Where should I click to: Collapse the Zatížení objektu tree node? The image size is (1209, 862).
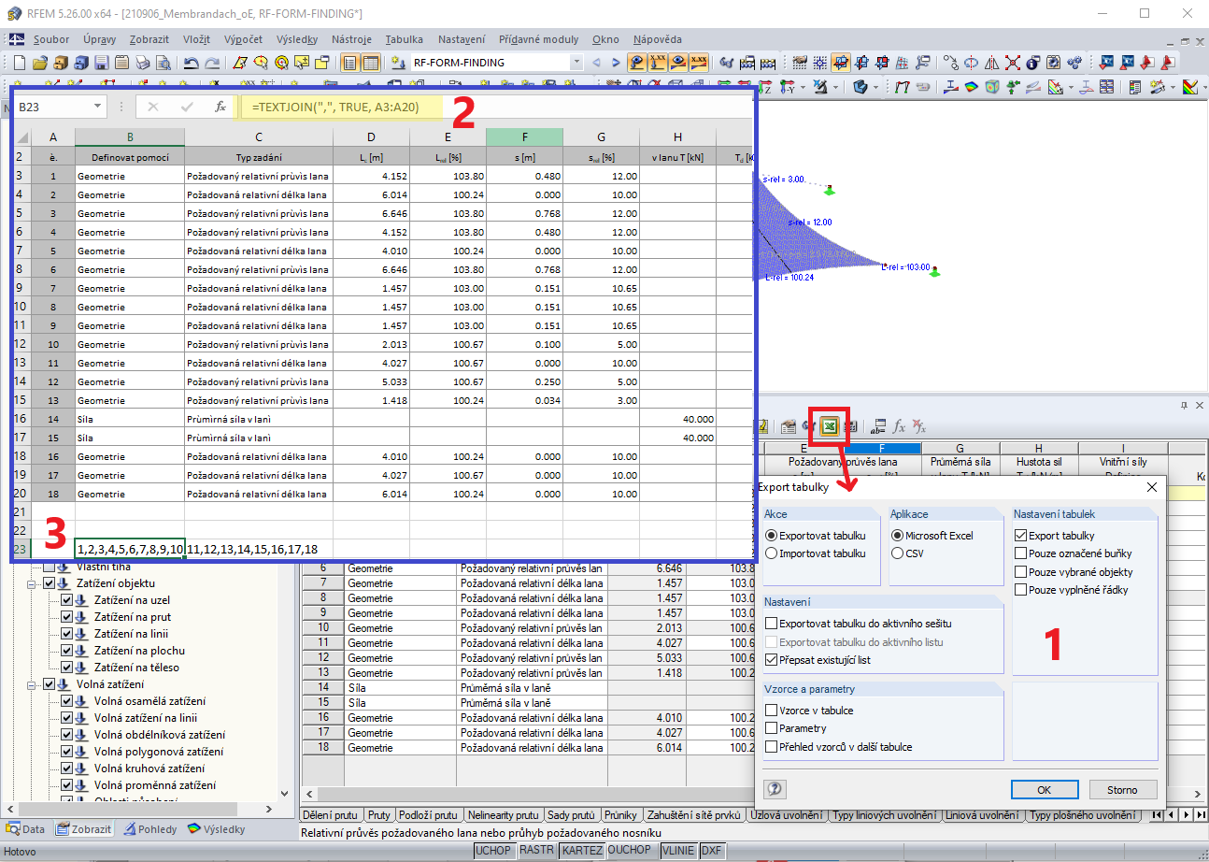coord(33,583)
